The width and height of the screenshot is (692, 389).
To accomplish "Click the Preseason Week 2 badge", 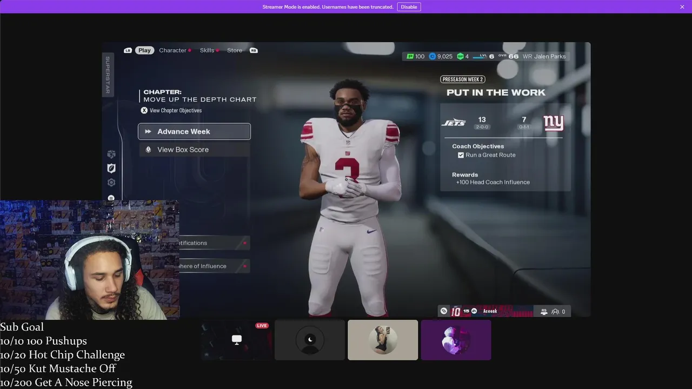I will point(463,79).
